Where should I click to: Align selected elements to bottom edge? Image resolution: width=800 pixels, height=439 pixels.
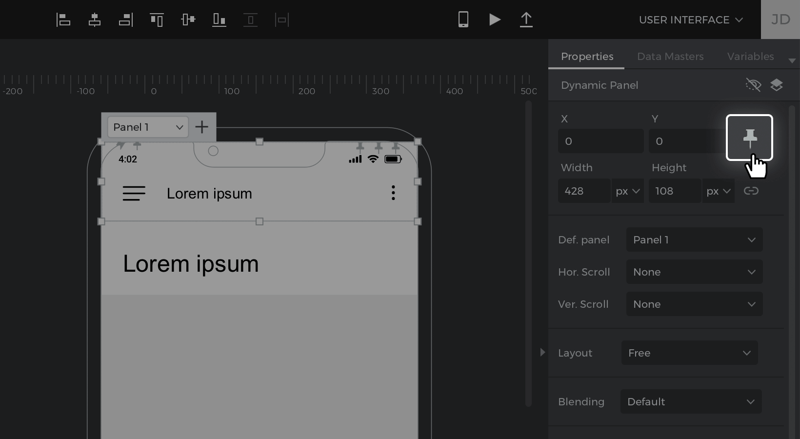point(219,20)
